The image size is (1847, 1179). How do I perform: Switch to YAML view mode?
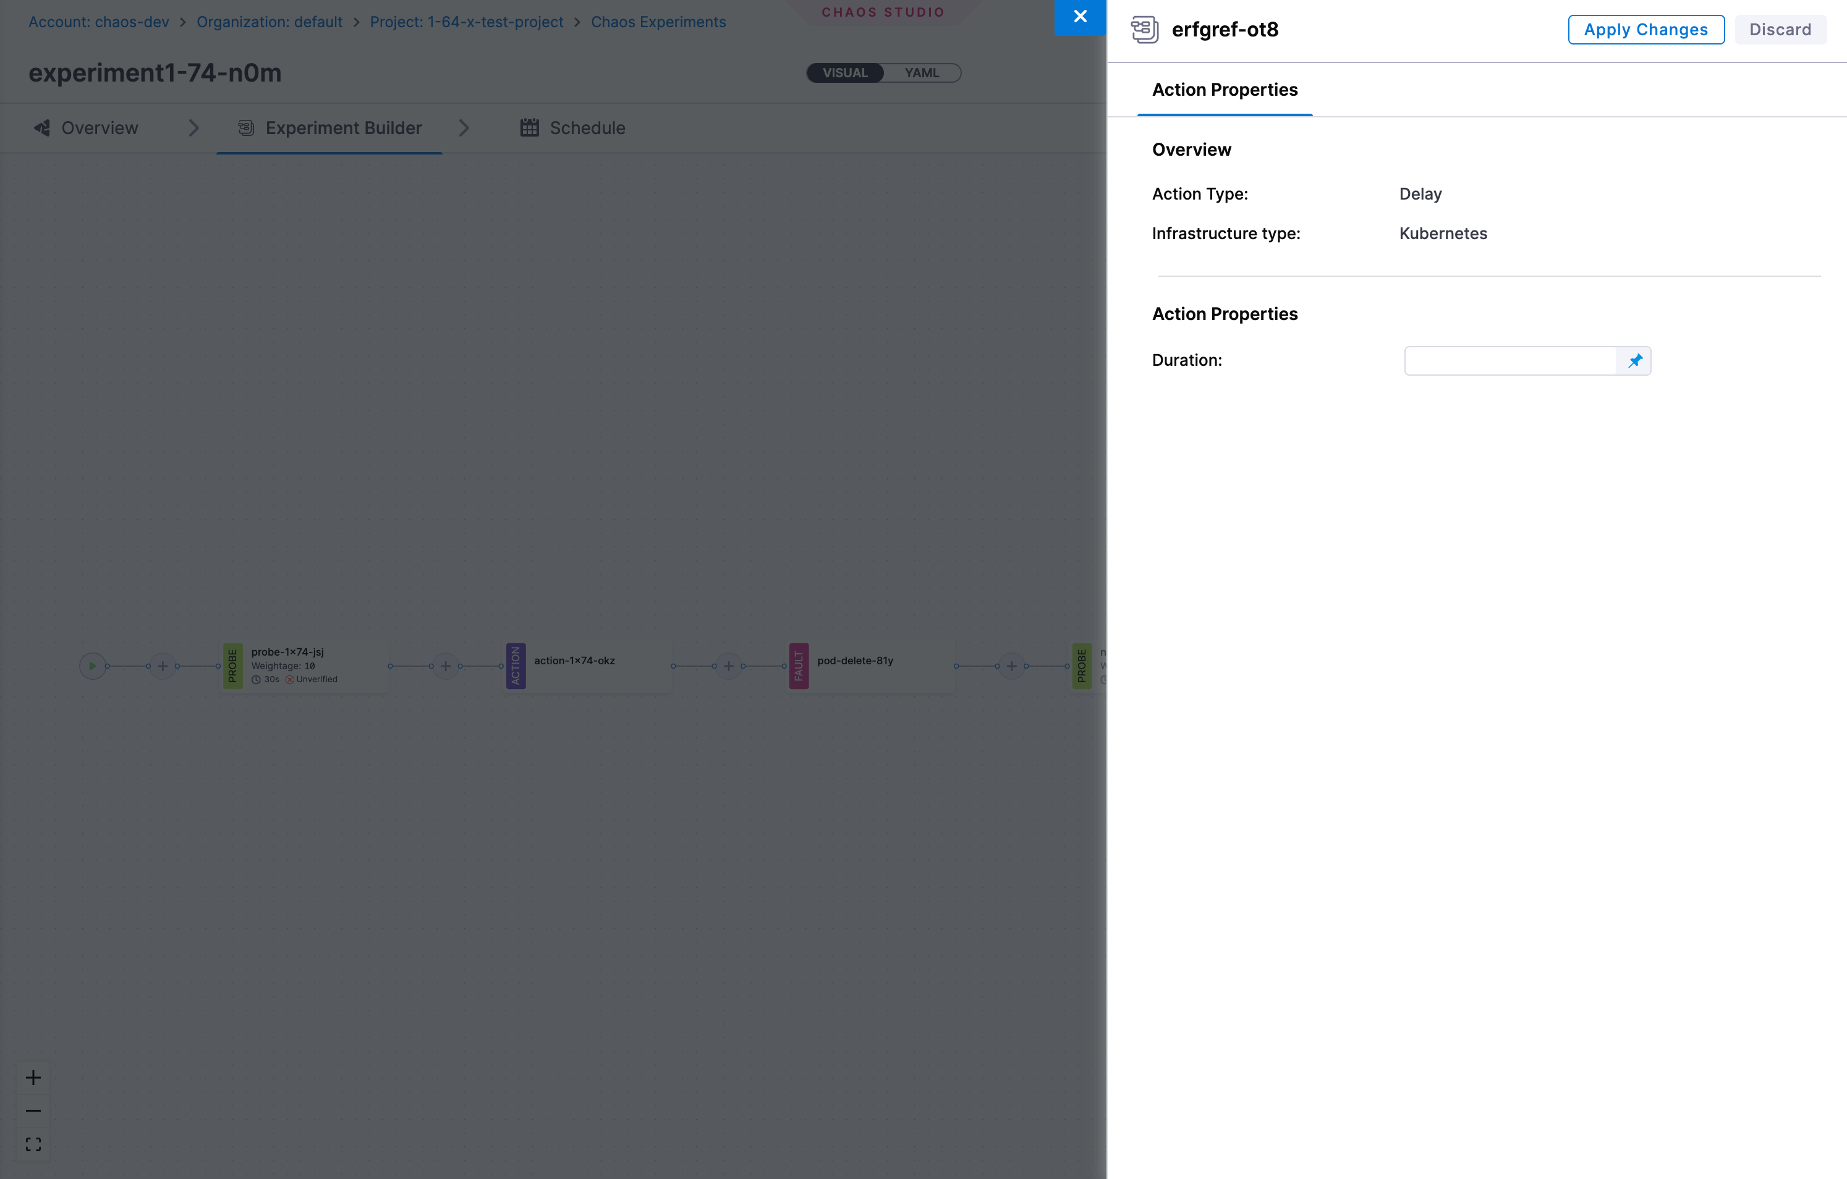point(921,73)
